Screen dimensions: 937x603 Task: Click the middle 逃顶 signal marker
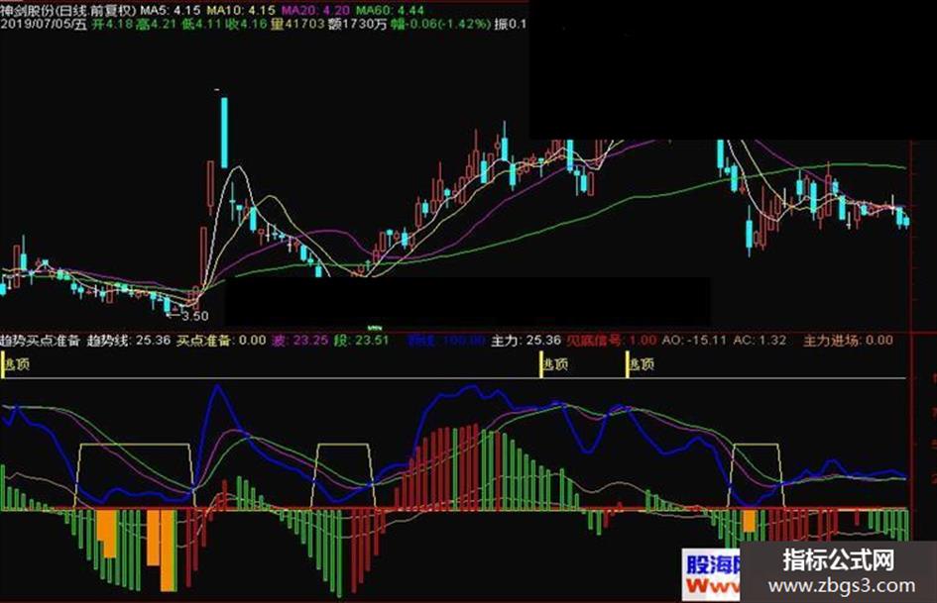pos(553,364)
